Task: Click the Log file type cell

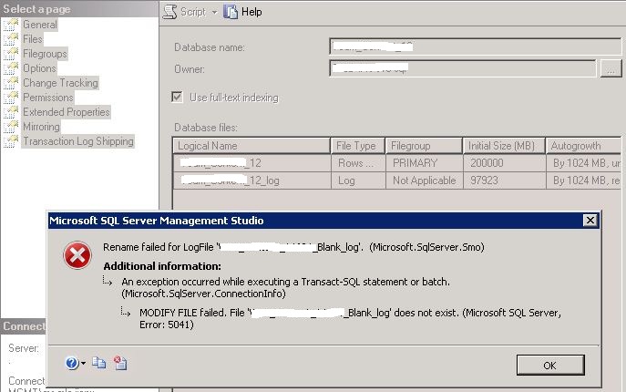Action: click(x=358, y=181)
